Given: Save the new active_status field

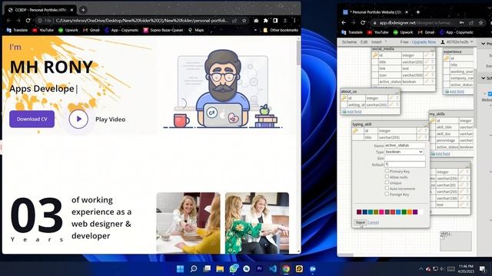Looking at the screenshot, I should (361, 222).
